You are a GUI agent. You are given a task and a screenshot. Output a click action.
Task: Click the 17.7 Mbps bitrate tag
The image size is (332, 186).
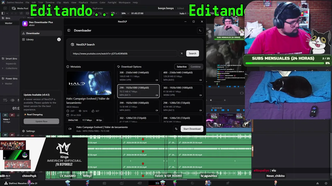pos(87,120)
